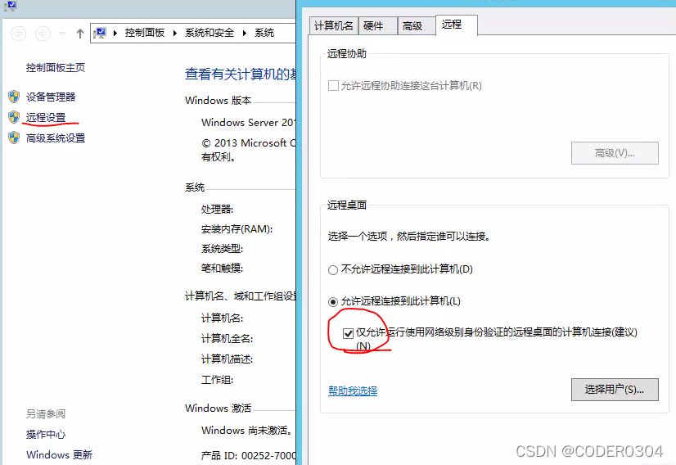The height and width of the screenshot is (465, 676).
Task: Expand the arrow before 控制面板 in the address bar
Action: point(115,34)
